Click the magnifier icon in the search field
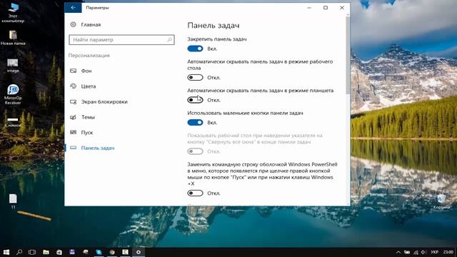 (170, 40)
